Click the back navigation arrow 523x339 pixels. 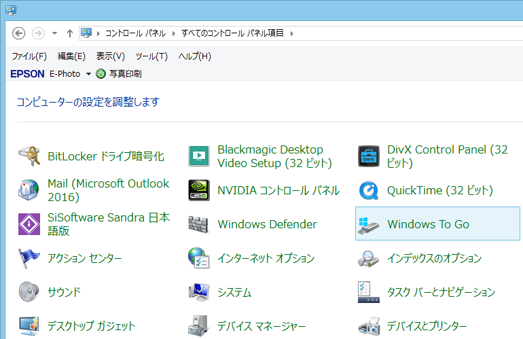[x=19, y=33]
